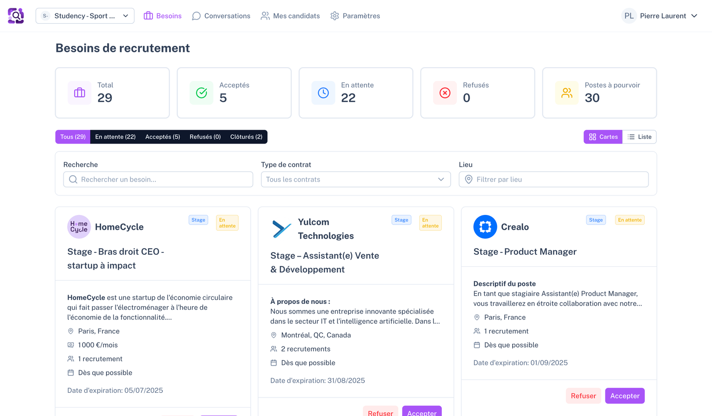The height and width of the screenshot is (416, 712).
Task: Open the Studency - Sport workspace dropdown
Action: (85, 16)
